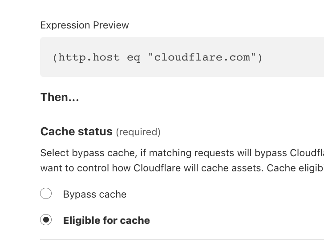This screenshot has height=243, width=324.
Task: Click the divider line below Eligible for cache
Action: [x=178, y=240]
